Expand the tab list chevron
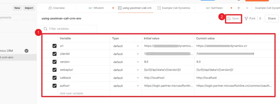The image size is (280, 104). [x=247, y=8]
